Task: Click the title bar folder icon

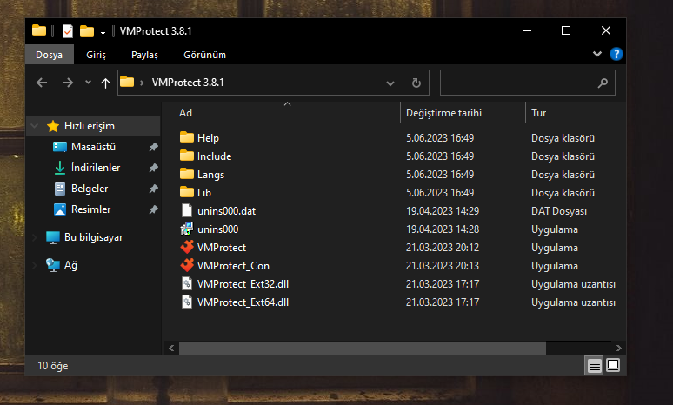Action: [x=39, y=30]
